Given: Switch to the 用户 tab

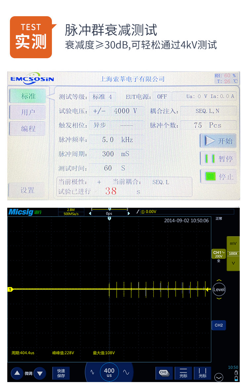Looking at the screenshot, I should (28, 112).
